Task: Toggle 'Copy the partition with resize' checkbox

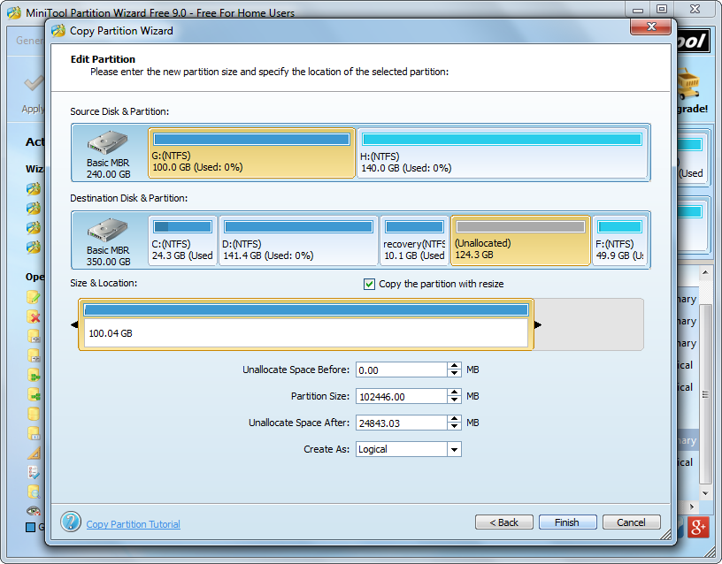Action: [x=369, y=285]
